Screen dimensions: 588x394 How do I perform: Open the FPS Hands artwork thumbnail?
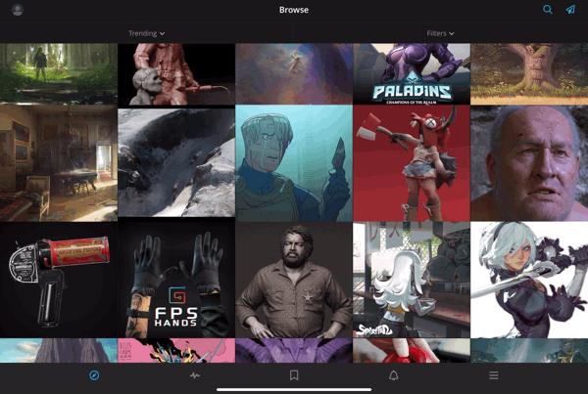pos(176,280)
